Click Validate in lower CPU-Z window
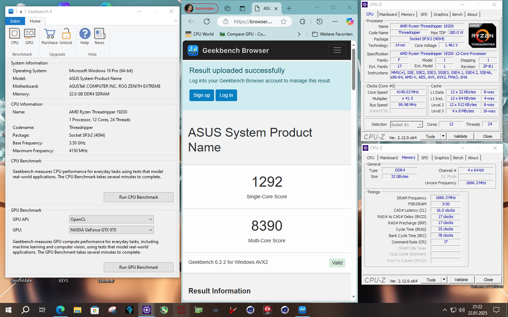 tap(461, 280)
